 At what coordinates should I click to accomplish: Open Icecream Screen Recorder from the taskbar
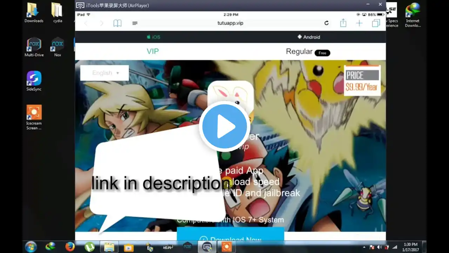point(226,247)
